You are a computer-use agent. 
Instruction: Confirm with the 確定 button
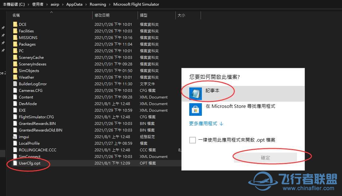pos(265,158)
